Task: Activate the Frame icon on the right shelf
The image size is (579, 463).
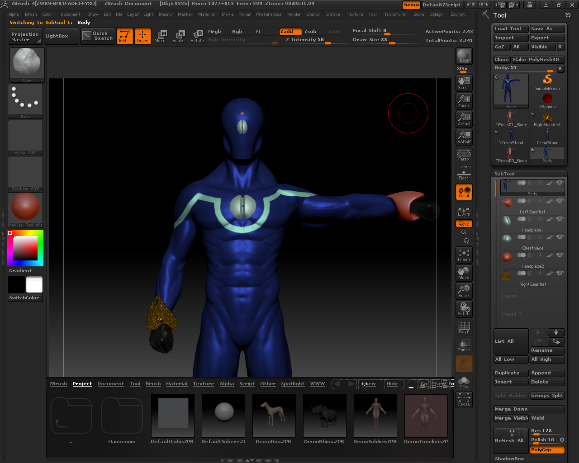Action: [x=464, y=255]
